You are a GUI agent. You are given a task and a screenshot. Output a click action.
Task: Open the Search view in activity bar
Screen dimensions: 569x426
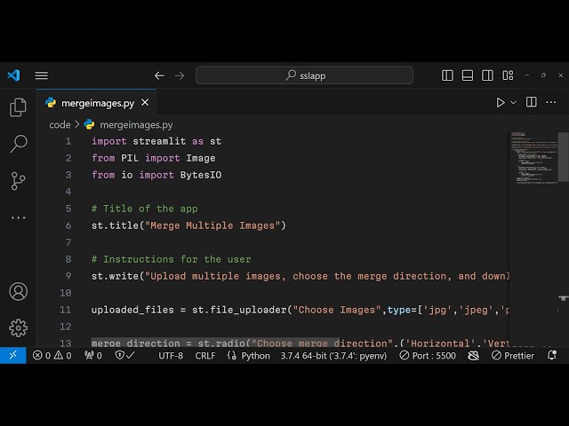pos(18,144)
